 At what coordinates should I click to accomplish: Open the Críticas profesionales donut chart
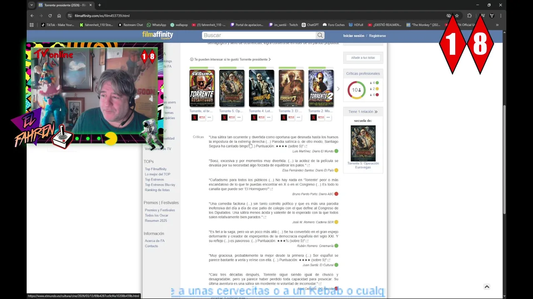point(356,90)
